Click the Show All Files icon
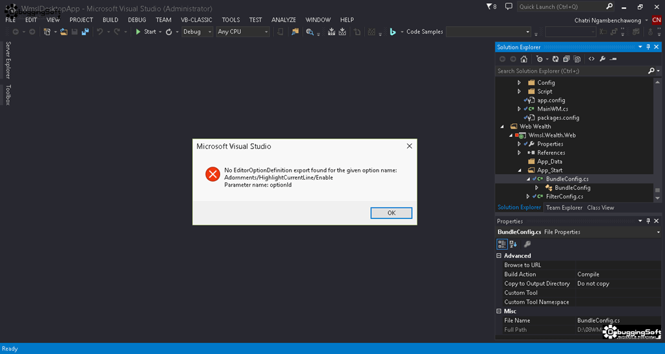This screenshot has height=354, width=665. tap(577, 59)
